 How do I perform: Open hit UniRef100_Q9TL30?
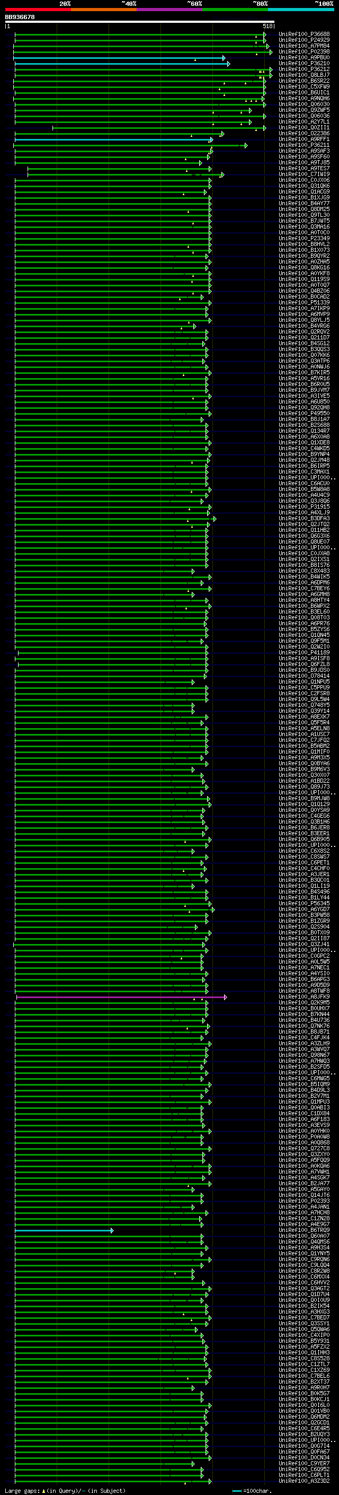(304, 215)
